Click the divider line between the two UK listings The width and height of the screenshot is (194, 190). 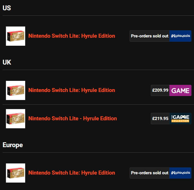pos(97,104)
